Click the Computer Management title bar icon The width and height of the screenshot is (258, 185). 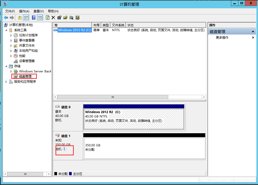[x=5, y=4]
